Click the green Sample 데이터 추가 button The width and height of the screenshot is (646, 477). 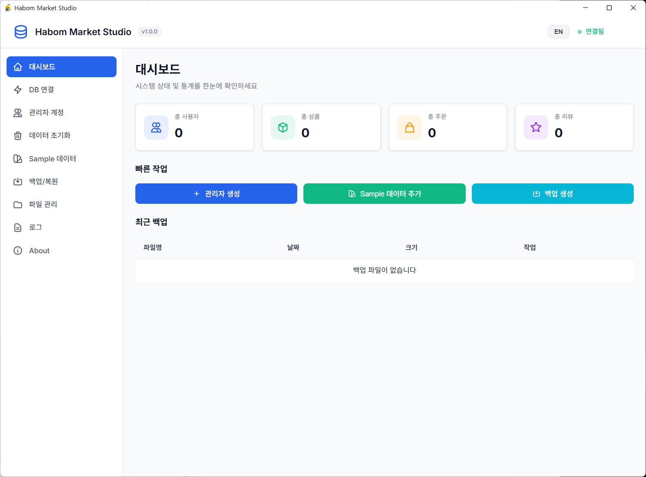(384, 194)
